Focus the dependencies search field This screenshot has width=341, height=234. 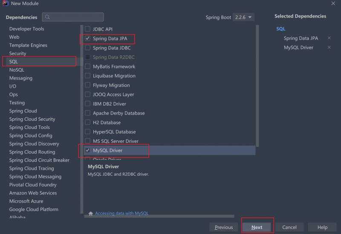73,17
